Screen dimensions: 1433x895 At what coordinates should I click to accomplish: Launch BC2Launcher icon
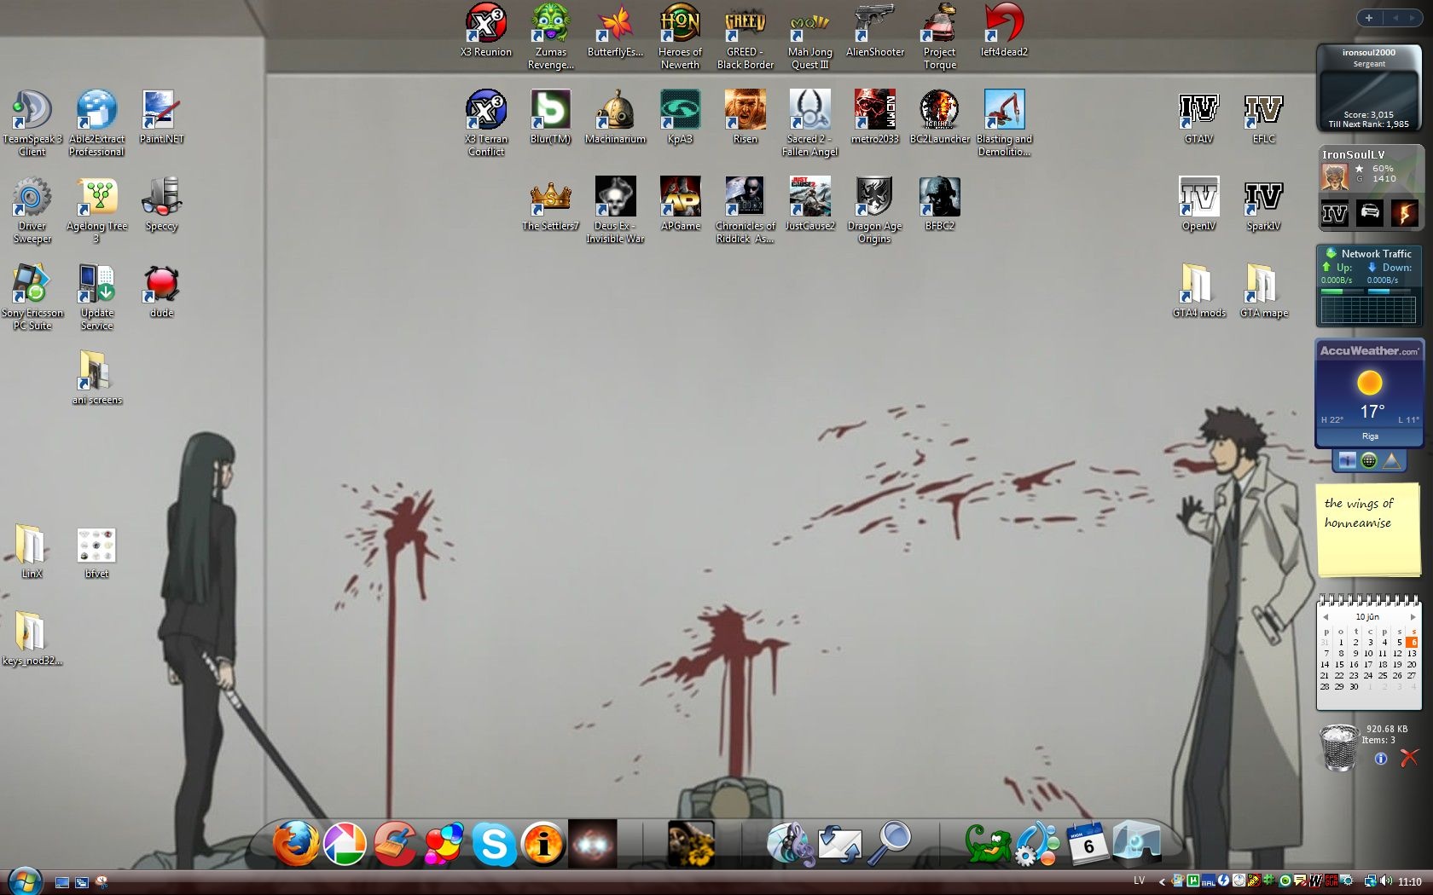point(939,118)
